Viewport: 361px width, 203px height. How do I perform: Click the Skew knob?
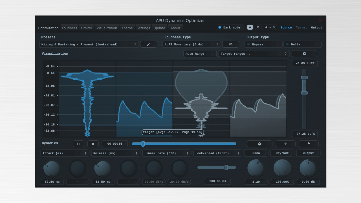(x=256, y=168)
